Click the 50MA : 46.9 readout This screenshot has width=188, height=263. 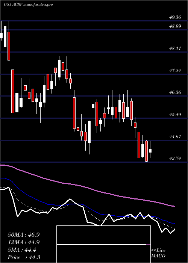(23, 235)
